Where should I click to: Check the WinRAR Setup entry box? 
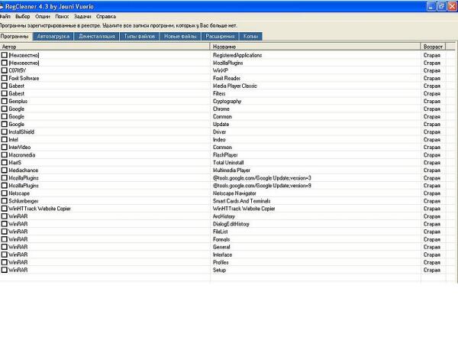5,270
